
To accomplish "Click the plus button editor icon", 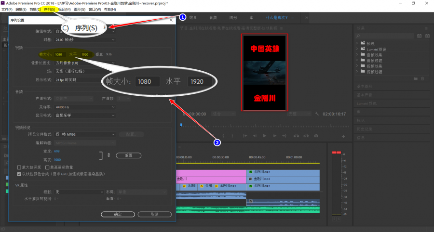I will click(343, 136).
